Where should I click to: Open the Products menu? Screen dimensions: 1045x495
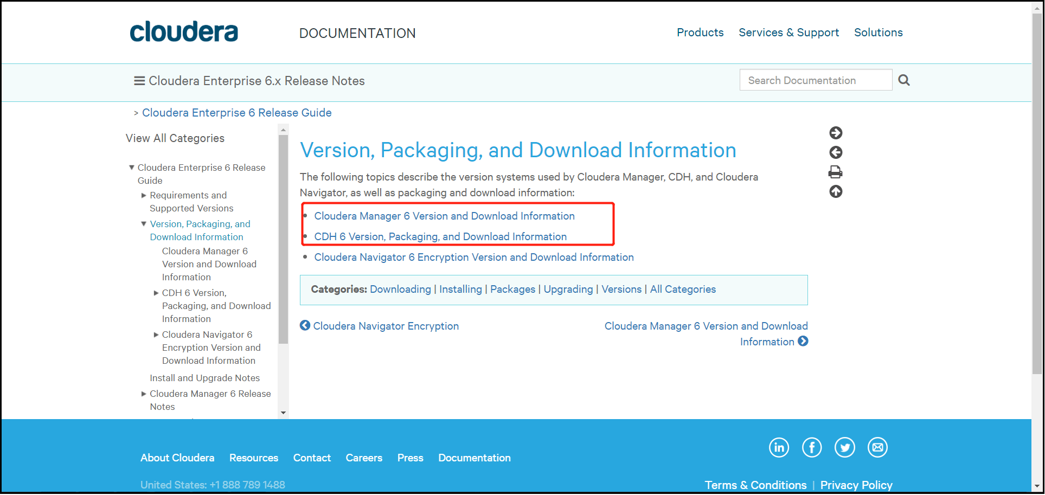[700, 33]
